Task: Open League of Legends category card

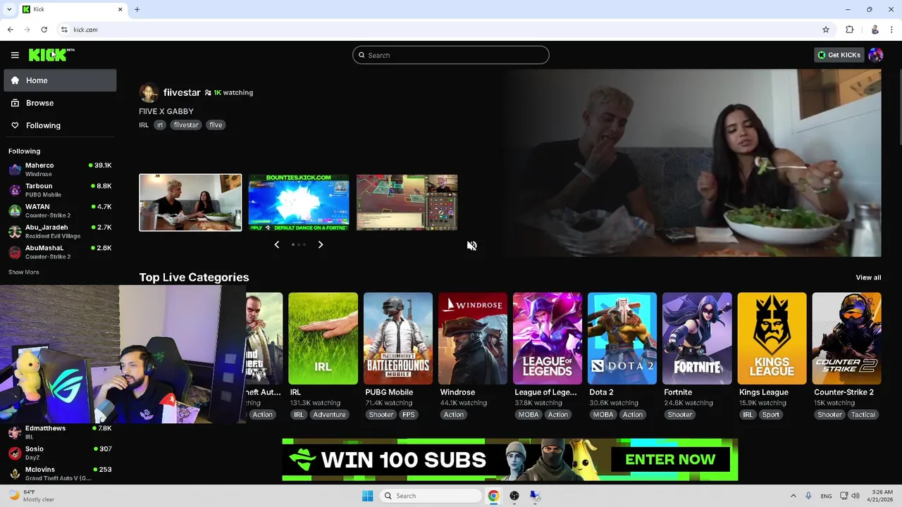Action: tap(547, 339)
